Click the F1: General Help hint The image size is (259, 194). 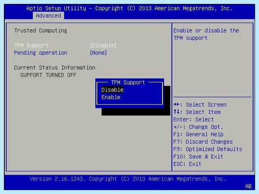pyautogui.click(x=199, y=134)
